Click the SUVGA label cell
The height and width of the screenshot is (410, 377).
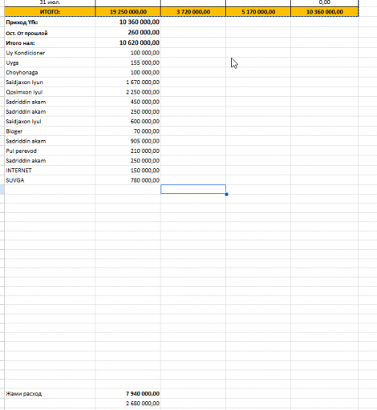click(x=50, y=180)
